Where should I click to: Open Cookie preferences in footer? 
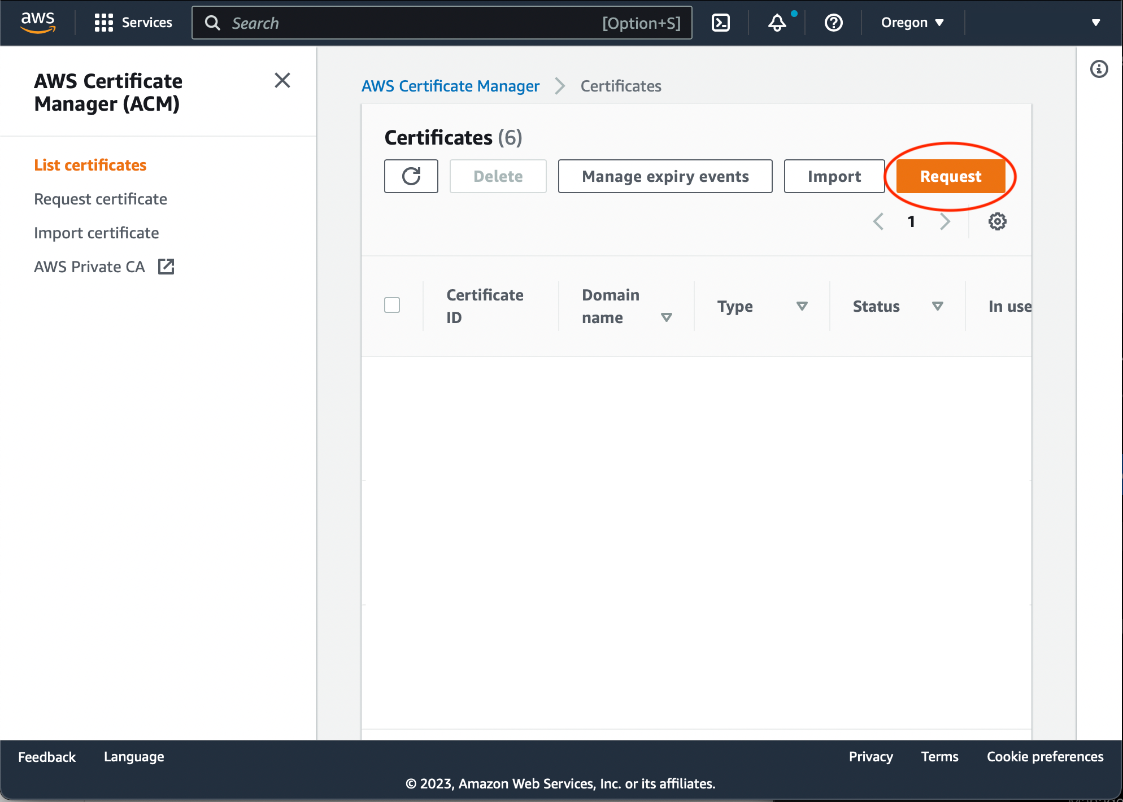tap(1045, 757)
